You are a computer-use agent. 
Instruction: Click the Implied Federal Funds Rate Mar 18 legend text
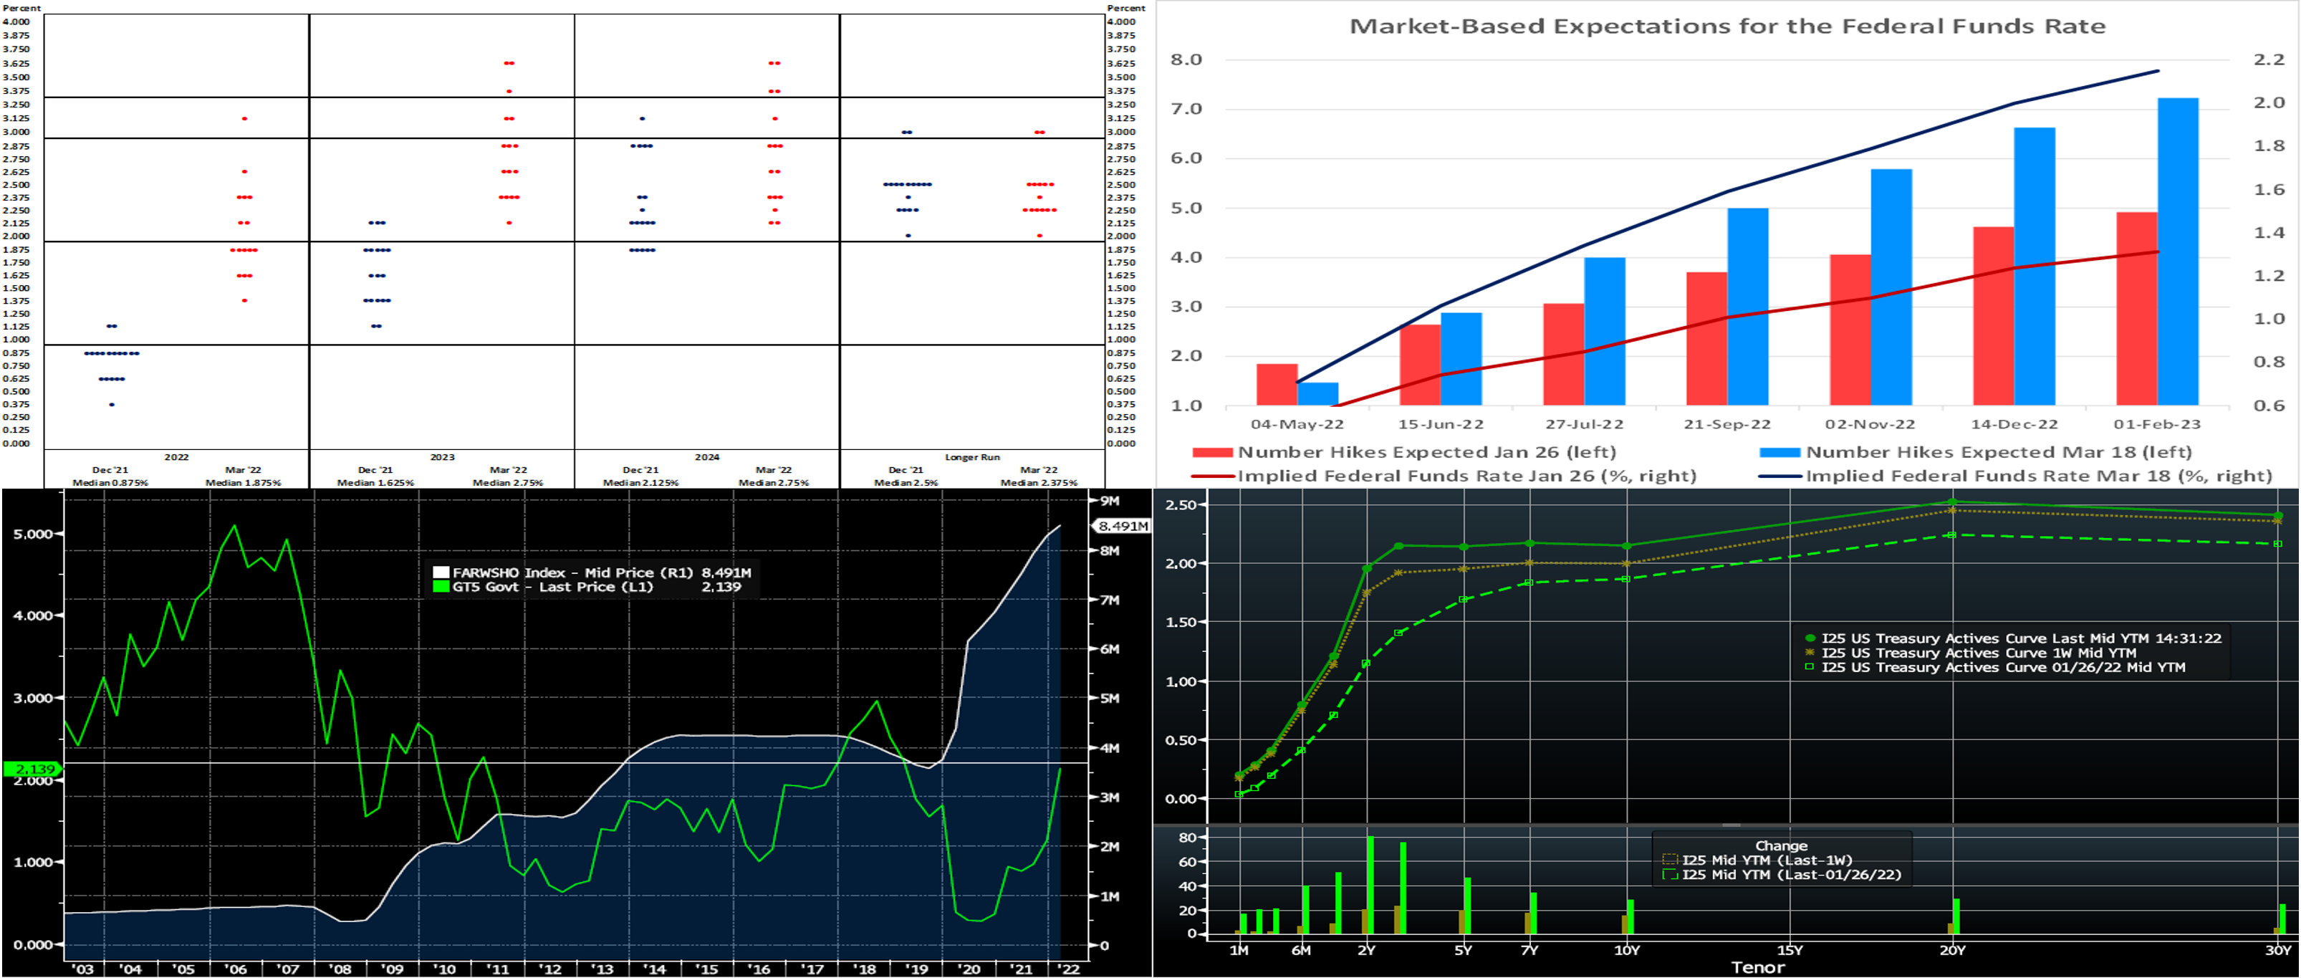pos(2038,476)
